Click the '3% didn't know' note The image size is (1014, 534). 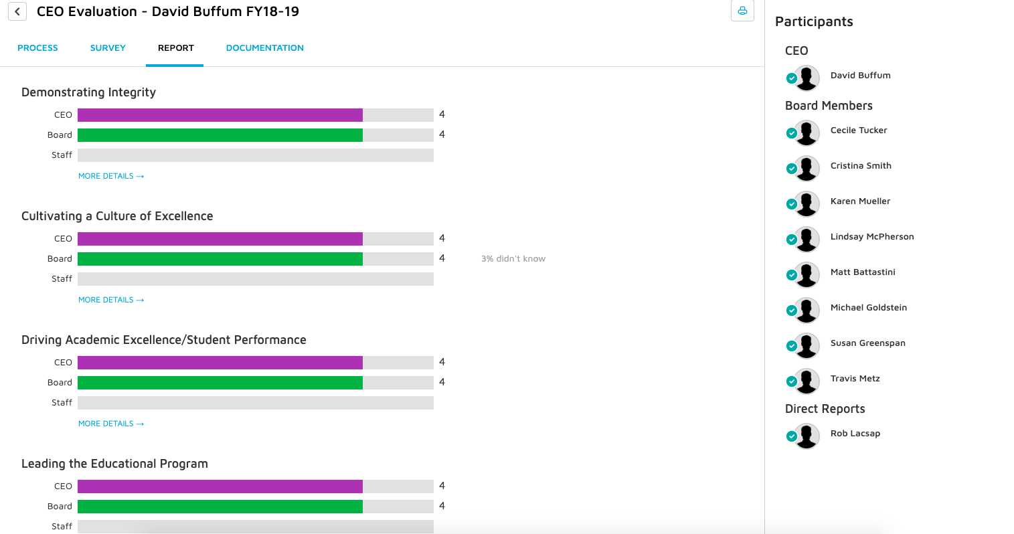click(513, 259)
